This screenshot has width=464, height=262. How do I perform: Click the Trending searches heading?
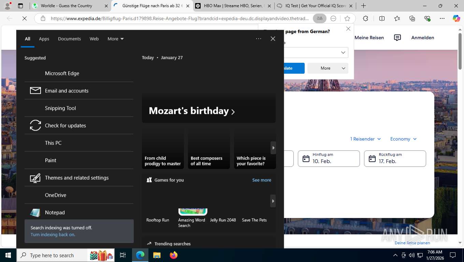173,244
